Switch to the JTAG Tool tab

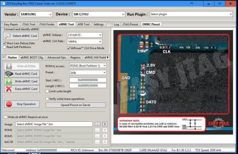tap(29, 24)
